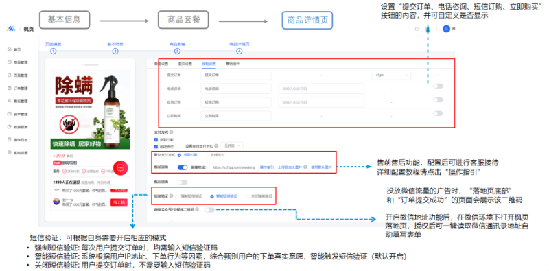Image resolution: width=549 pixels, height=271 pixels.
Task: Show help icon next to 微信公众号/小程序二维码
Action: tap(198, 209)
